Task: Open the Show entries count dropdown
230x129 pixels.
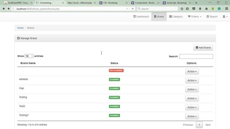Action: 29,56
